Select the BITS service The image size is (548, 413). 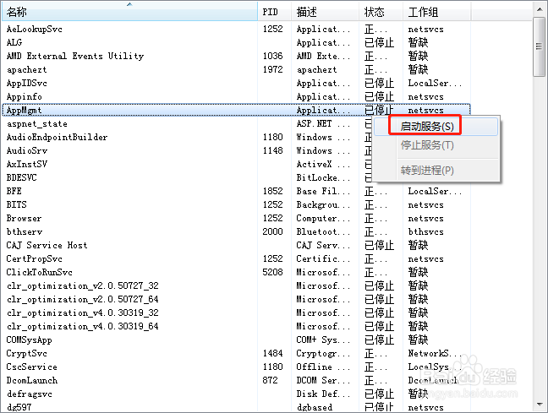[x=16, y=204]
